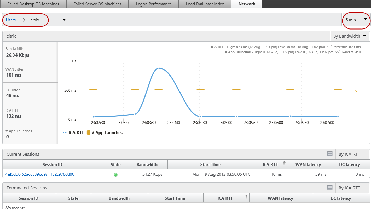
Task: Select the # App Launches metric tile
Action: click(30, 134)
